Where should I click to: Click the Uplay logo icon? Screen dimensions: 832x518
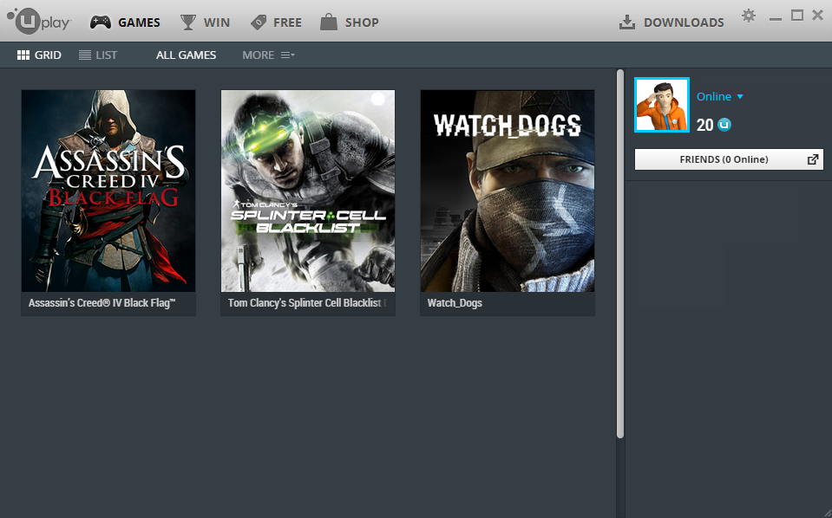pyautogui.click(x=39, y=21)
